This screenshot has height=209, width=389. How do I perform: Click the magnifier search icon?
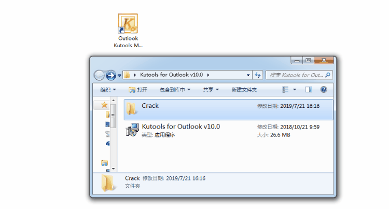pyautogui.click(x=328, y=75)
